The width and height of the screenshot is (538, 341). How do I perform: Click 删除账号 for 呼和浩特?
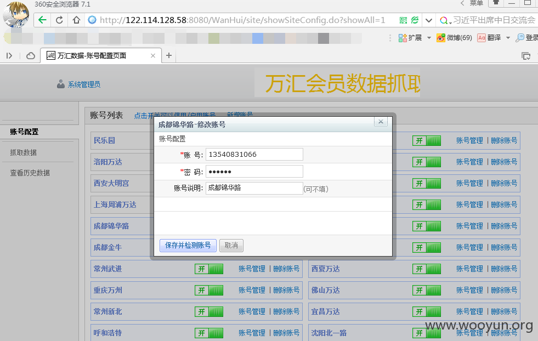tap(286, 333)
